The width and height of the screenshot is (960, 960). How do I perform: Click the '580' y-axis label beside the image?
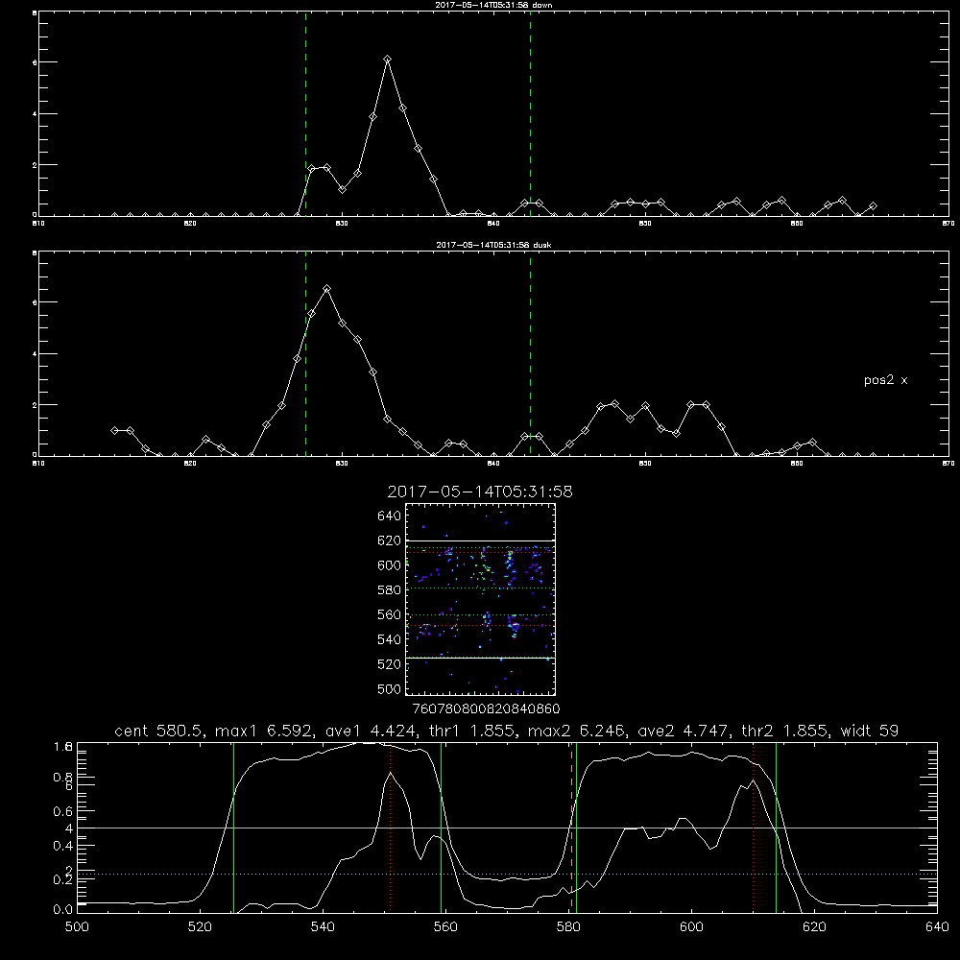[x=390, y=590]
